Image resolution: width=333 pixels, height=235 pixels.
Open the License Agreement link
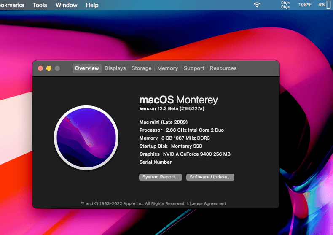coord(207,203)
